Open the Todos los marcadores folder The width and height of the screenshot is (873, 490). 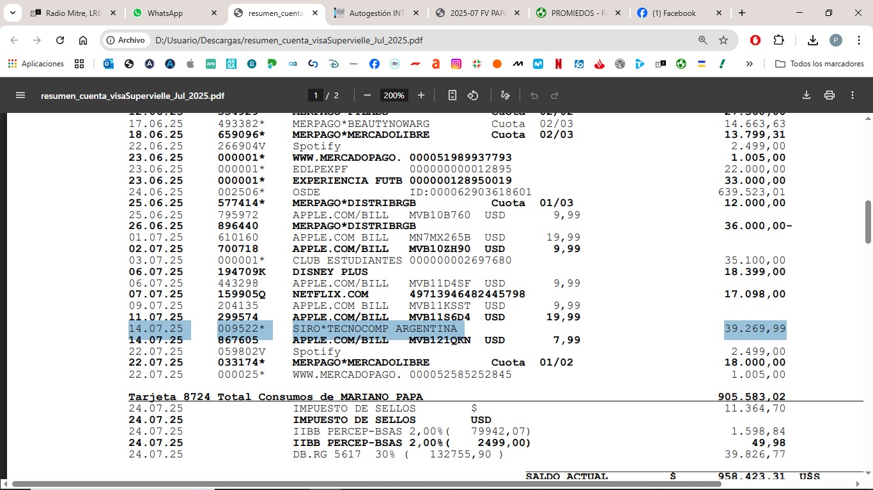[x=819, y=64]
